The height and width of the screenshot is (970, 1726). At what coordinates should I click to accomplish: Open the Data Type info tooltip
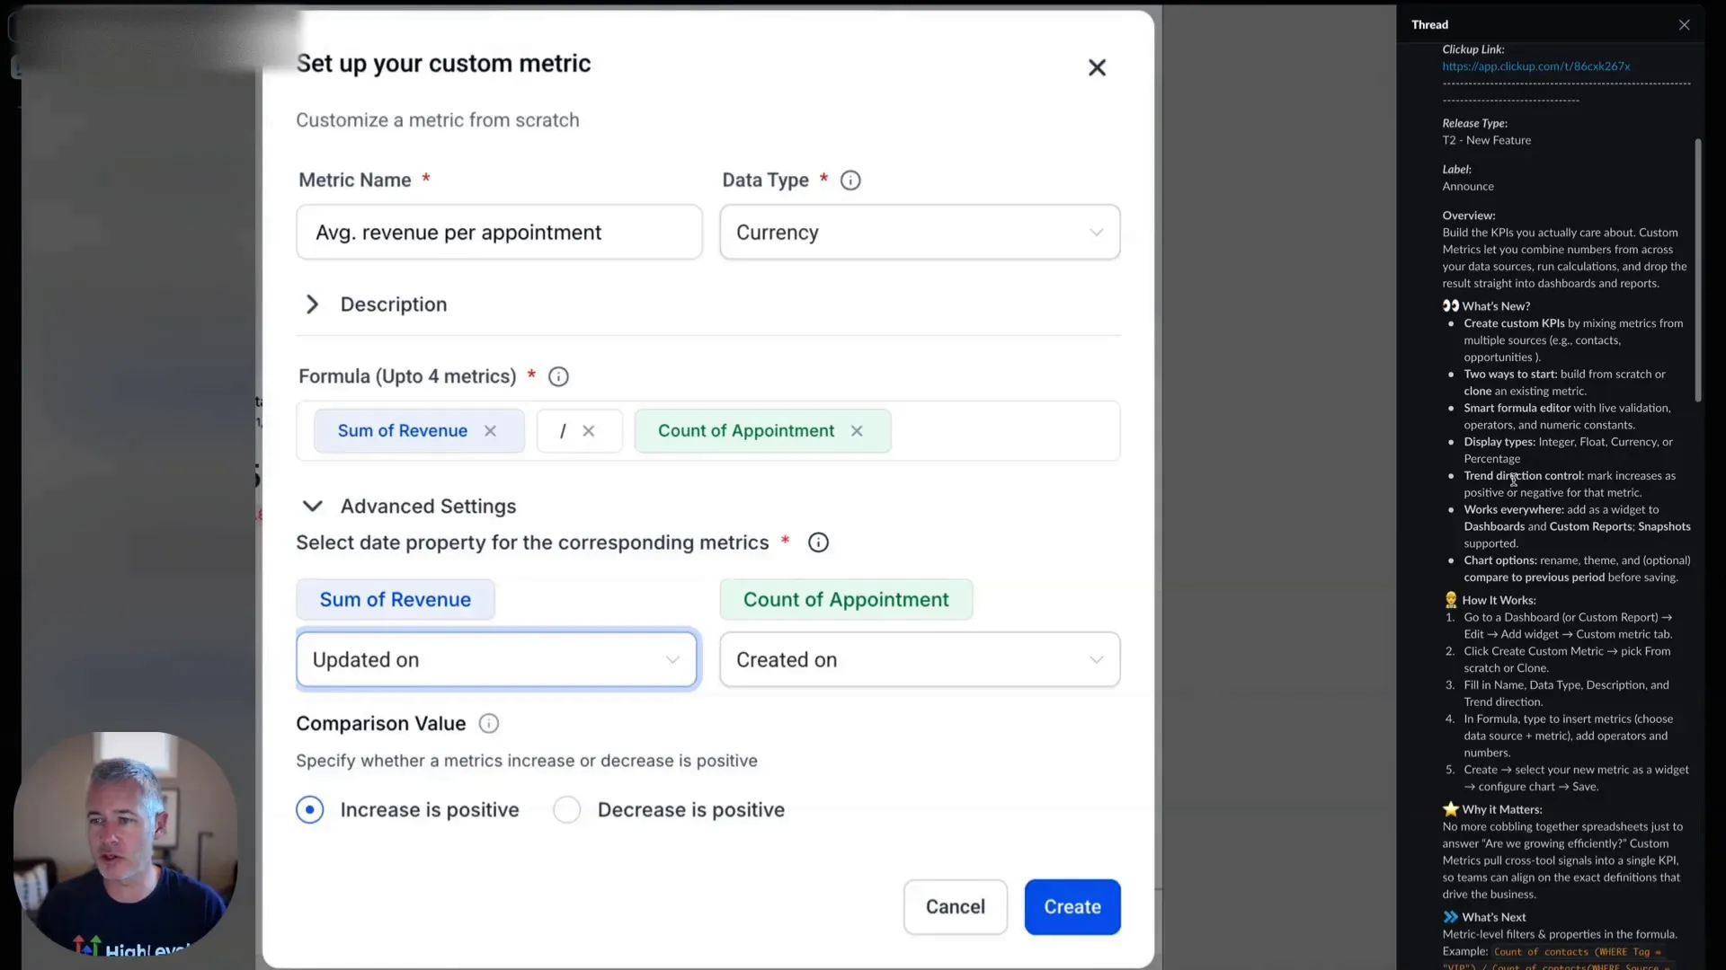tap(850, 180)
